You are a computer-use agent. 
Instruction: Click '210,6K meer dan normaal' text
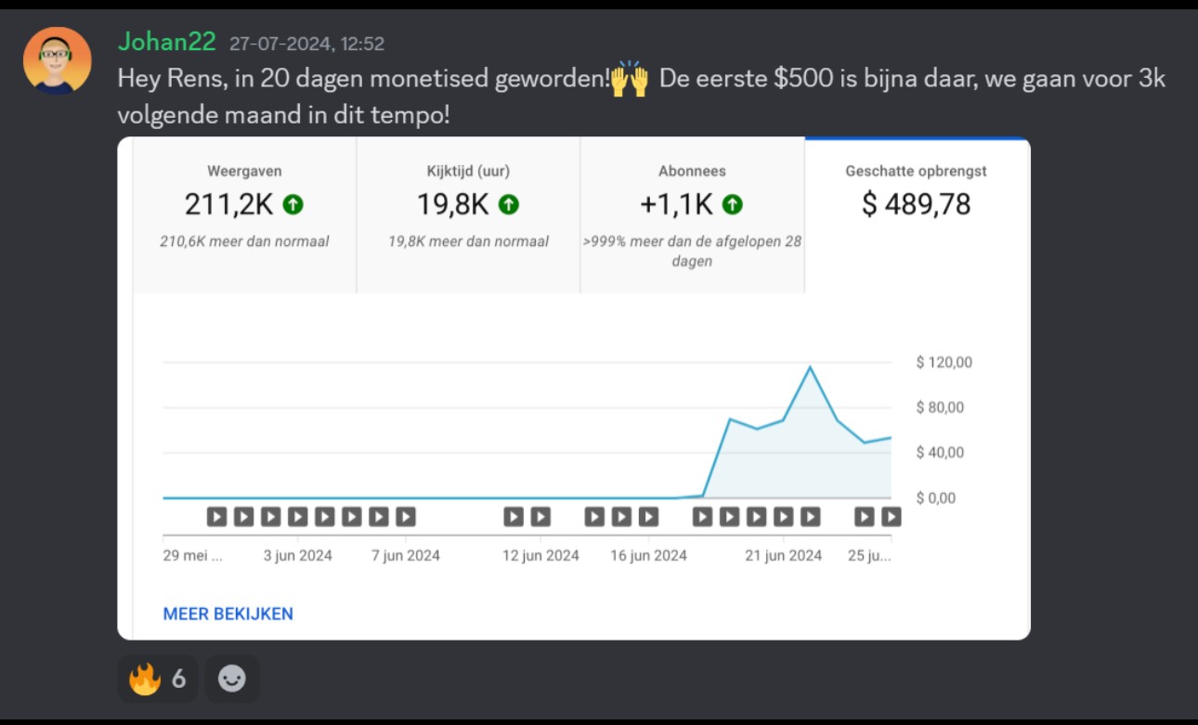point(244,241)
